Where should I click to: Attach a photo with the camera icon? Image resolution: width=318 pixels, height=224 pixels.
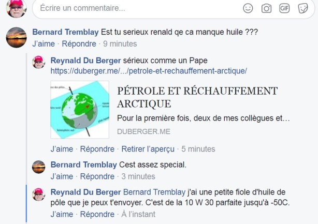pyautogui.click(x=266, y=8)
